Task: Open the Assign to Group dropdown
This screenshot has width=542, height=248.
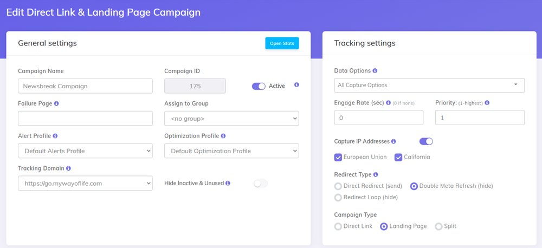Action: [x=231, y=118]
